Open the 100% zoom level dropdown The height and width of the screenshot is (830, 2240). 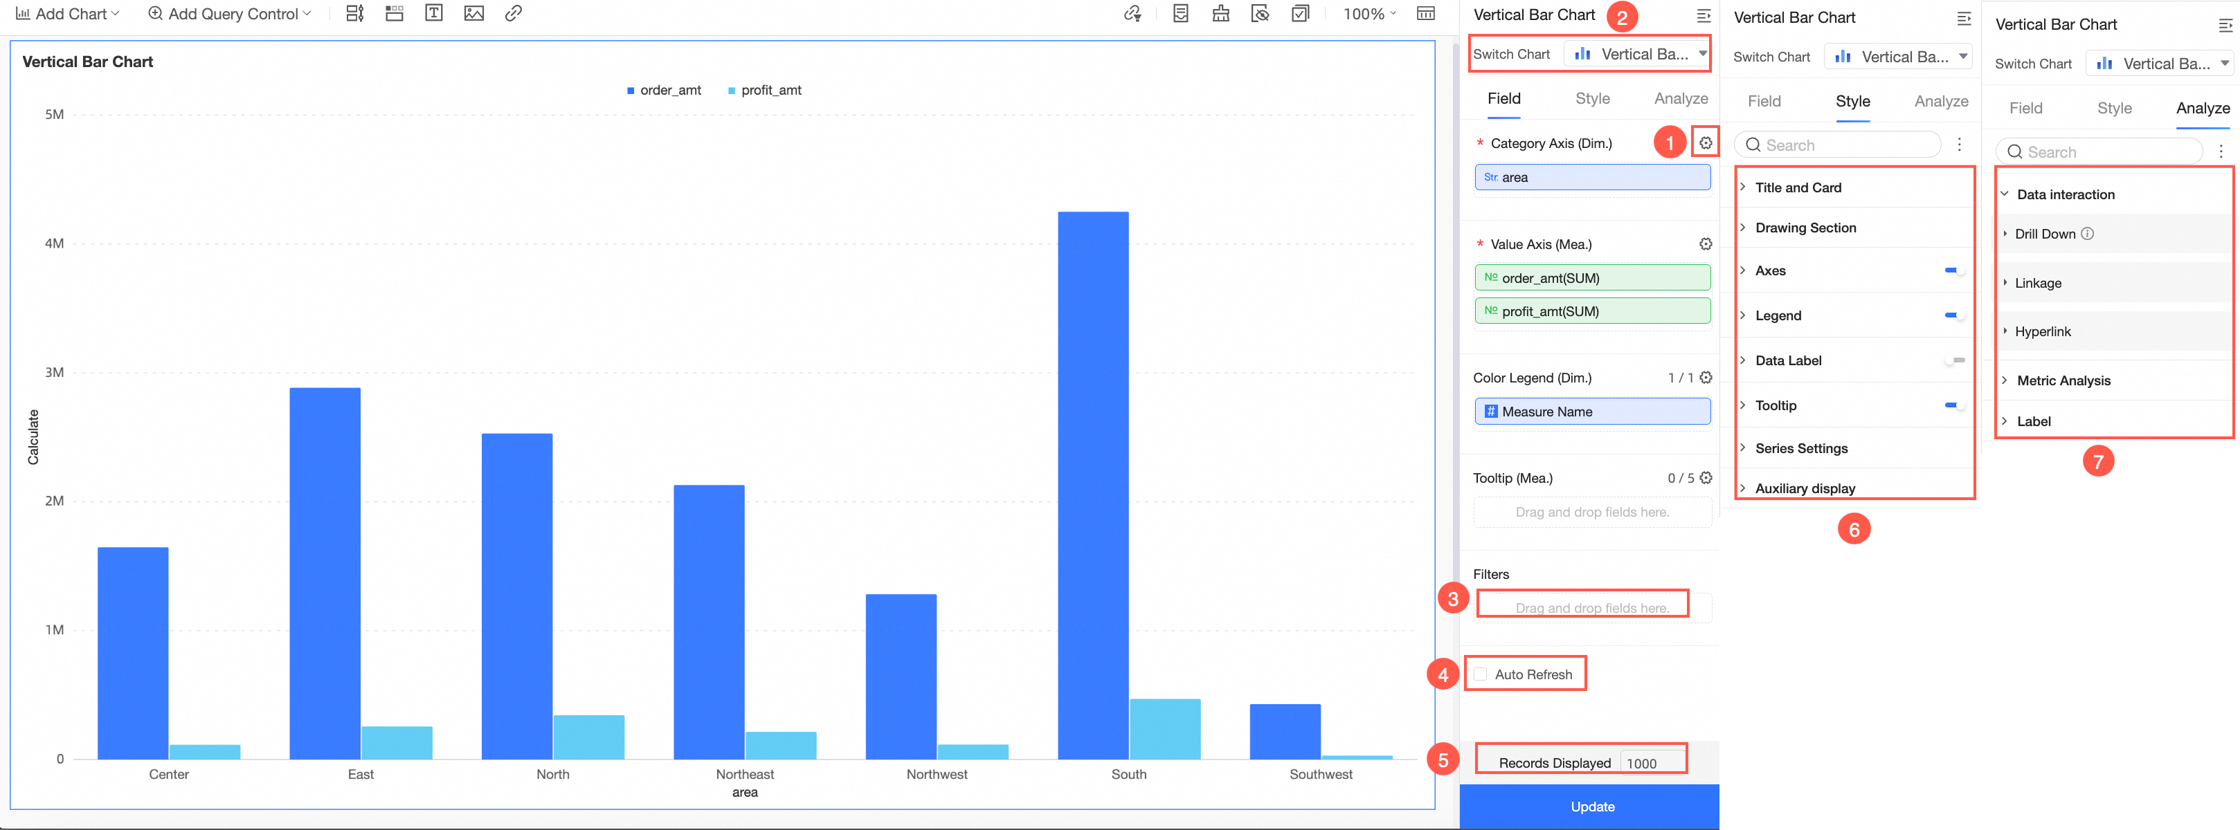pos(1370,14)
